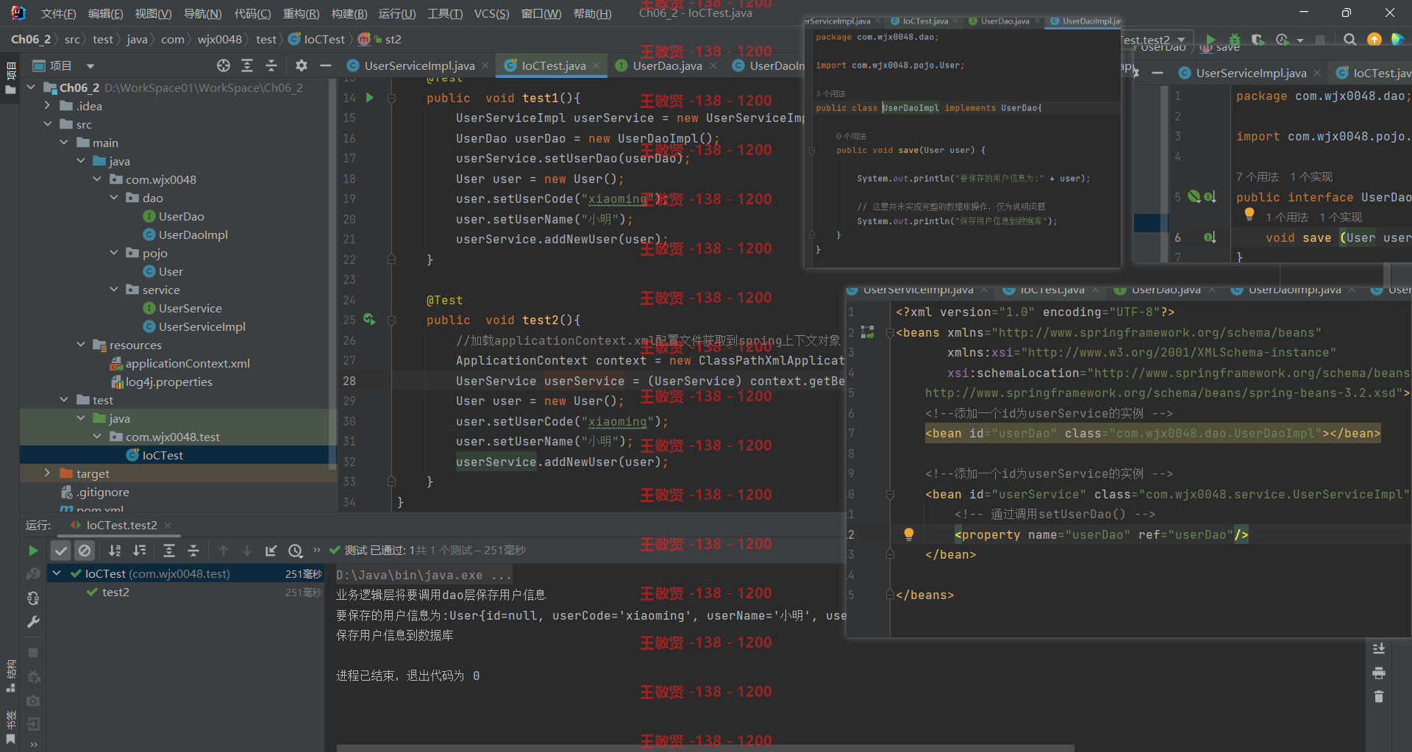This screenshot has width=1412, height=752.
Task: Open the VCS(S) menu
Action: click(491, 13)
